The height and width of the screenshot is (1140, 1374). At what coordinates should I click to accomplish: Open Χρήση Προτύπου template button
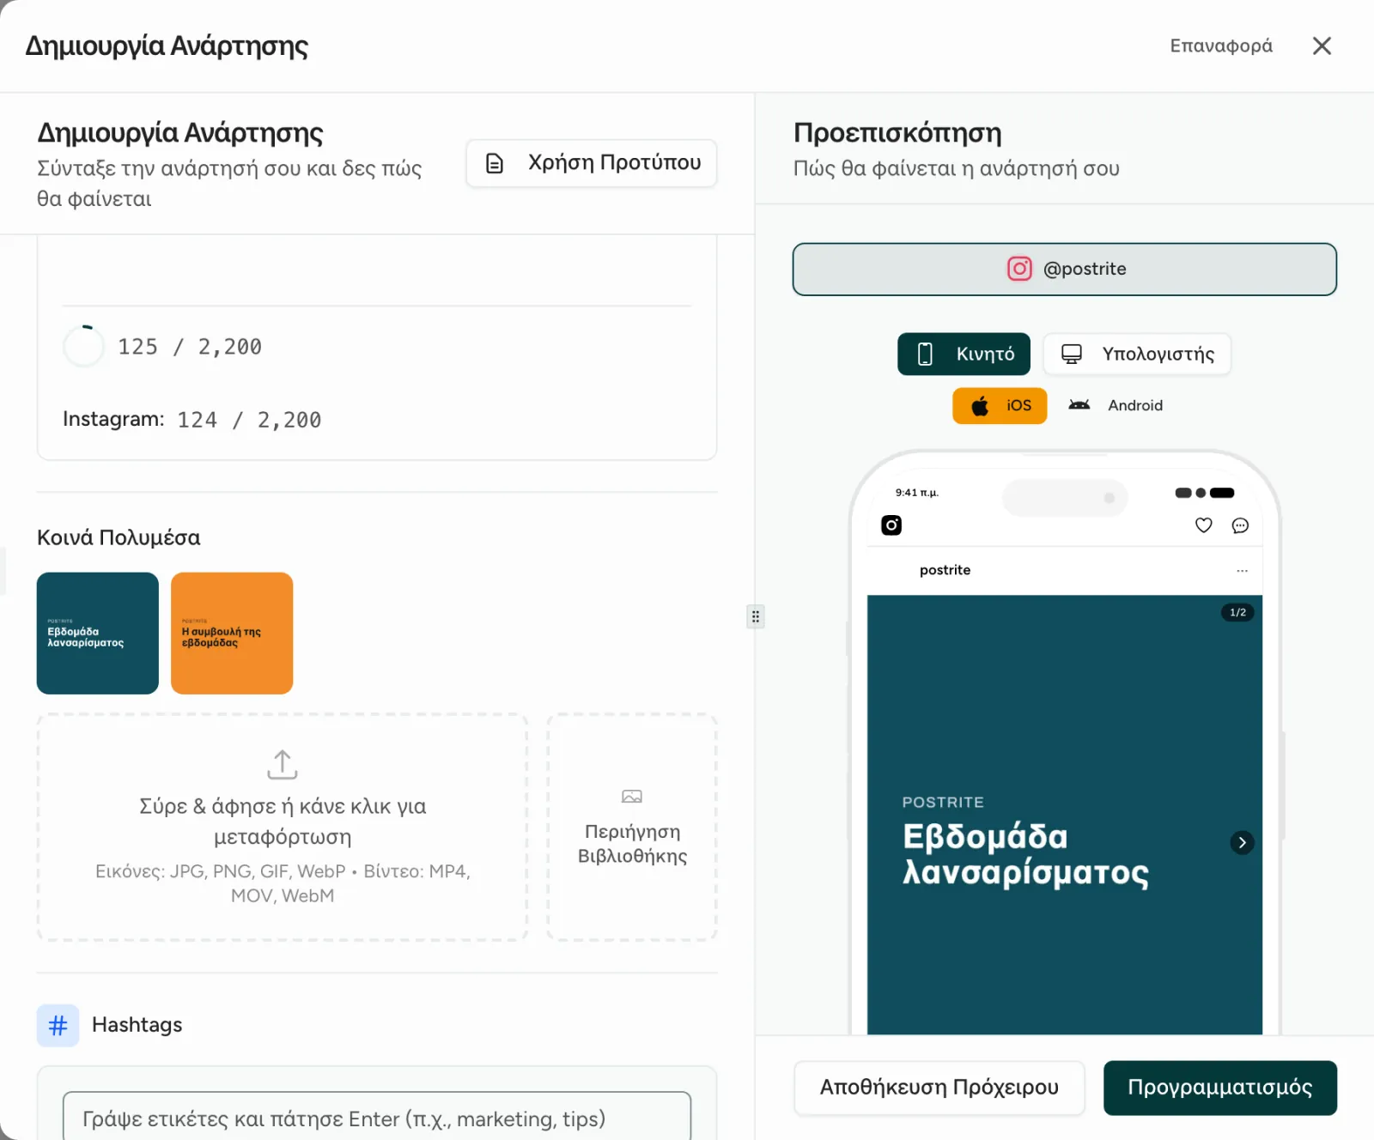coord(592,163)
